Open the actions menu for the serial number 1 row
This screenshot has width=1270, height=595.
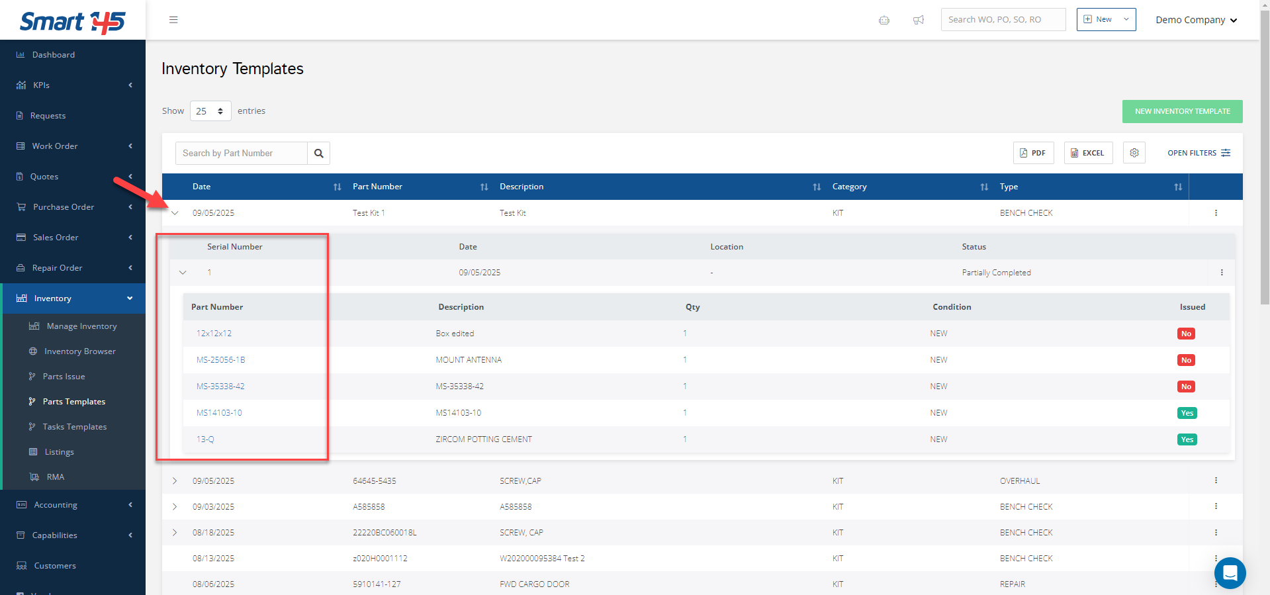click(x=1222, y=273)
